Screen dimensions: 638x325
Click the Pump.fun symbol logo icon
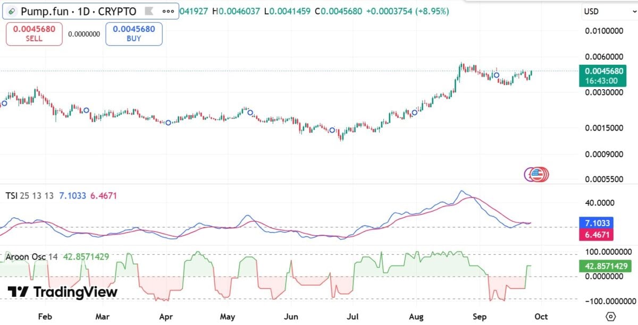pos(12,11)
